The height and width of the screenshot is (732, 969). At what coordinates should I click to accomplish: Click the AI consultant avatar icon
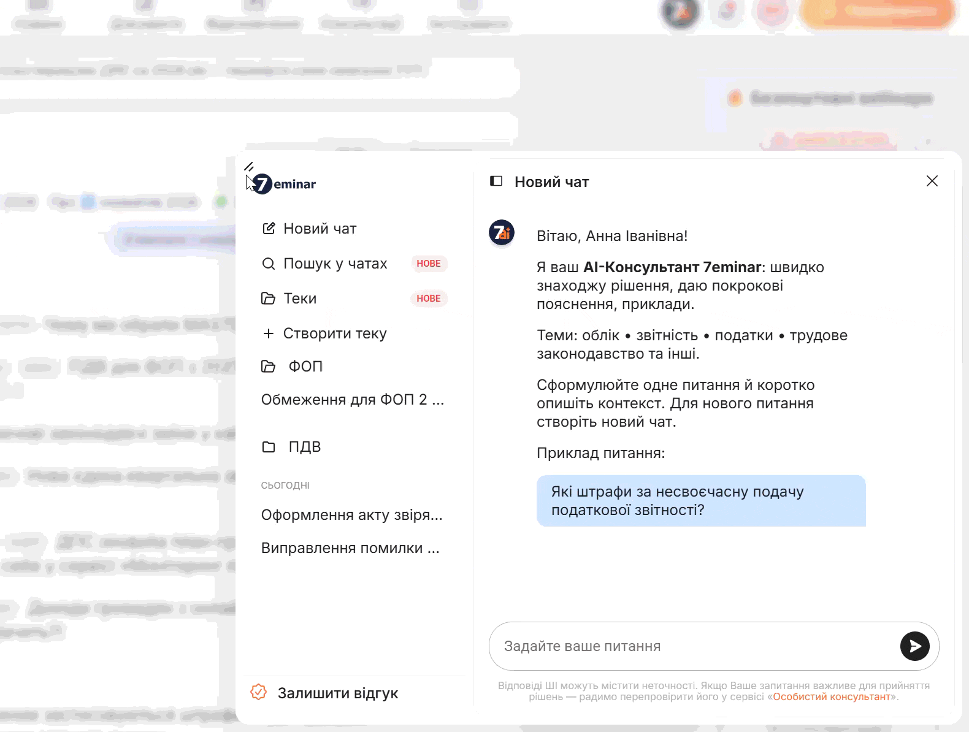point(502,233)
